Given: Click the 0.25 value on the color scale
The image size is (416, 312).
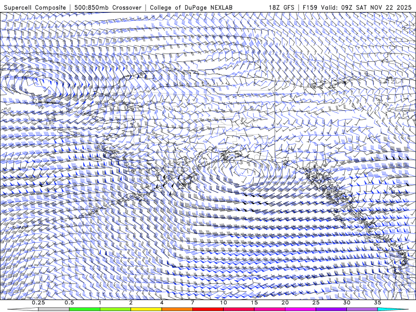Looking at the screenshot, I should pyautogui.click(x=38, y=303).
